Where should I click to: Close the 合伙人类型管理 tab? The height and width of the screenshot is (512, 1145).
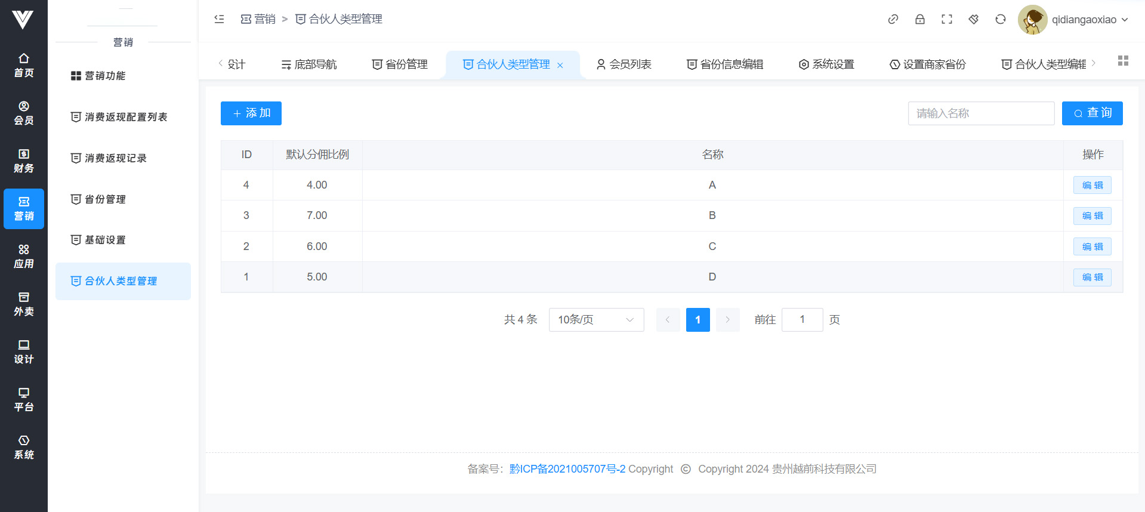pyautogui.click(x=560, y=65)
